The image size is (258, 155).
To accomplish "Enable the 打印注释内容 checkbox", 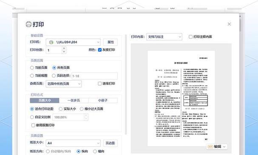I will (x=190, y=37).
